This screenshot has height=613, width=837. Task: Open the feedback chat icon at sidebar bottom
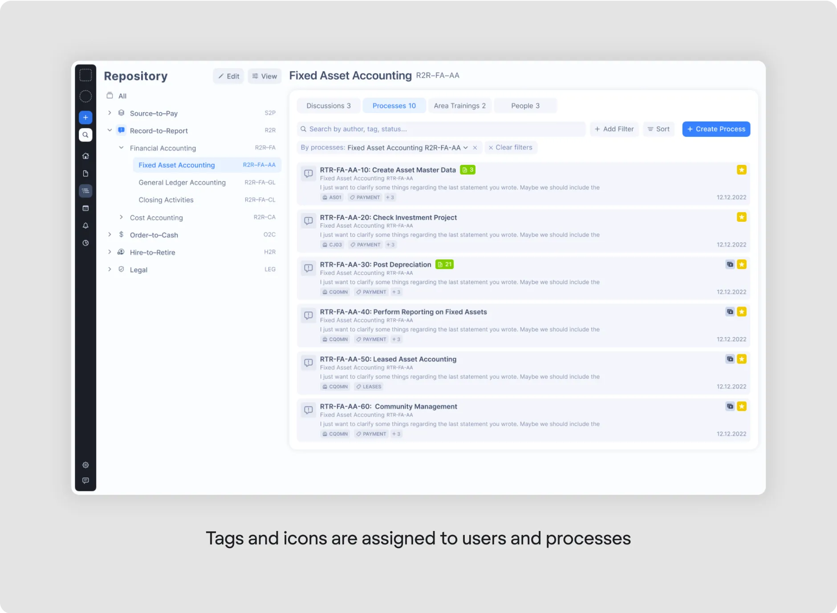click(85, 480)
